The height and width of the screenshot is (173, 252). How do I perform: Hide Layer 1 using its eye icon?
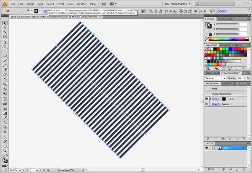(206, 148)
